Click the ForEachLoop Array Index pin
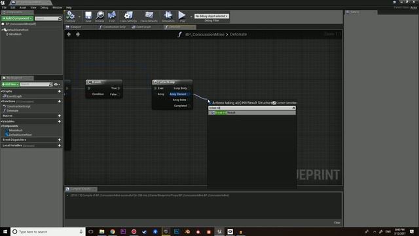 click(x=189, y=100)
